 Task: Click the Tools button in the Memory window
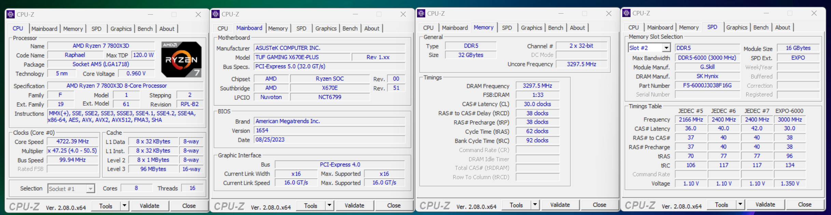coord(516,205)
